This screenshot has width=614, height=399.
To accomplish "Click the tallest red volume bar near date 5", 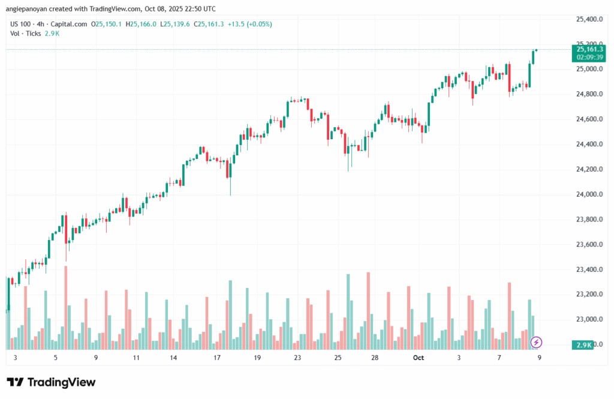I will click(65, 306).
